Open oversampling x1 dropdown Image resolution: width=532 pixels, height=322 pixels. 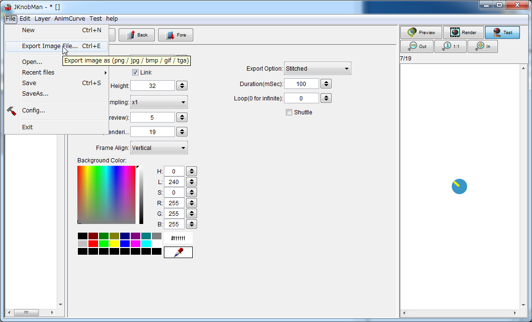159,102
